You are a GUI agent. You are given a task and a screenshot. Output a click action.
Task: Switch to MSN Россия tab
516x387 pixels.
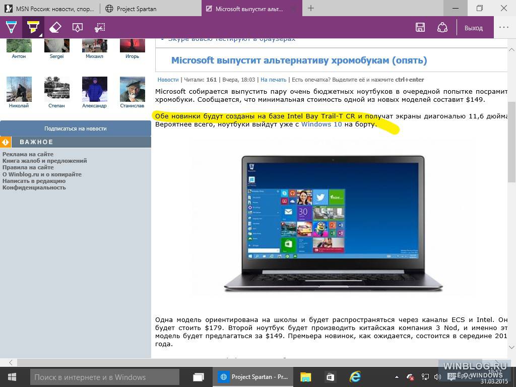[50, 9]
